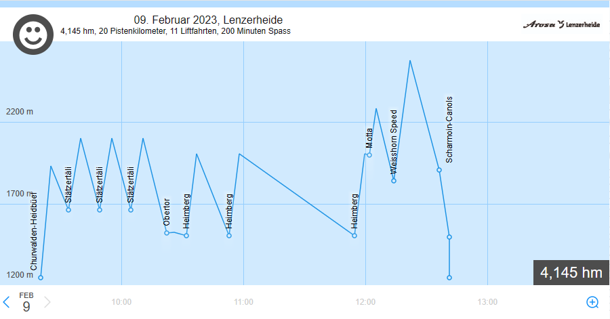
Task: Click the 11:00 time axis label
Action: (243, 302)
